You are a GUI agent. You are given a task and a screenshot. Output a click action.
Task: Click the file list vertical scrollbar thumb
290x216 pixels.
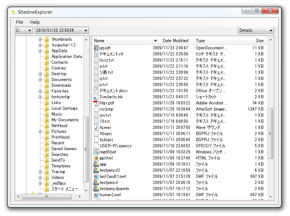271,134
